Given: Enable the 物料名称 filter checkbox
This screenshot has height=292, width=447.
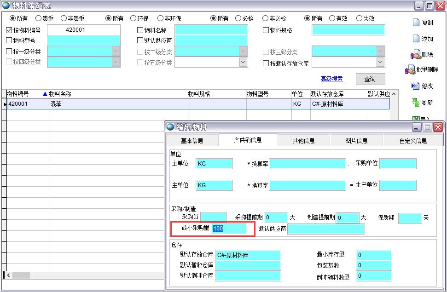Looking at the screenshot, I should tap(140, 30).
